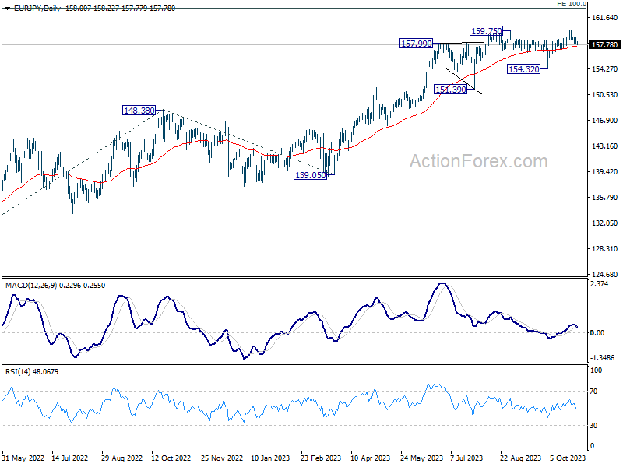
Task: Click the 23 Feb 2023 date label
Action: [321, 458]
